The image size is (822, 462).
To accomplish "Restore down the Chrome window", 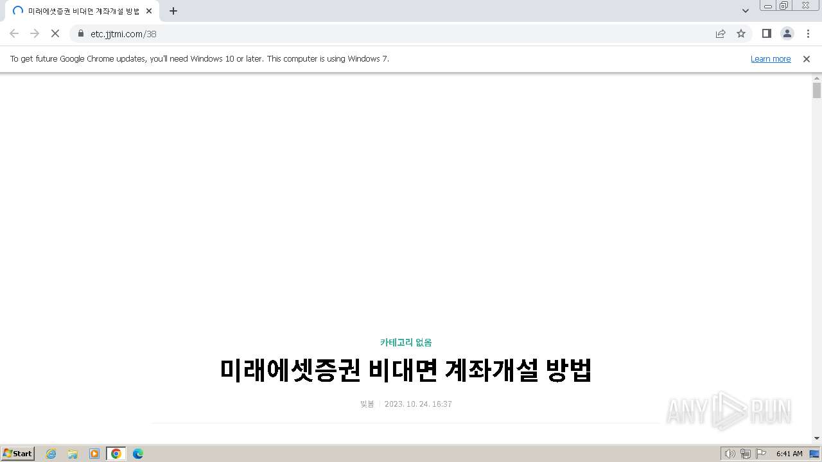I will pyautogui.click(x=783, y=6).
